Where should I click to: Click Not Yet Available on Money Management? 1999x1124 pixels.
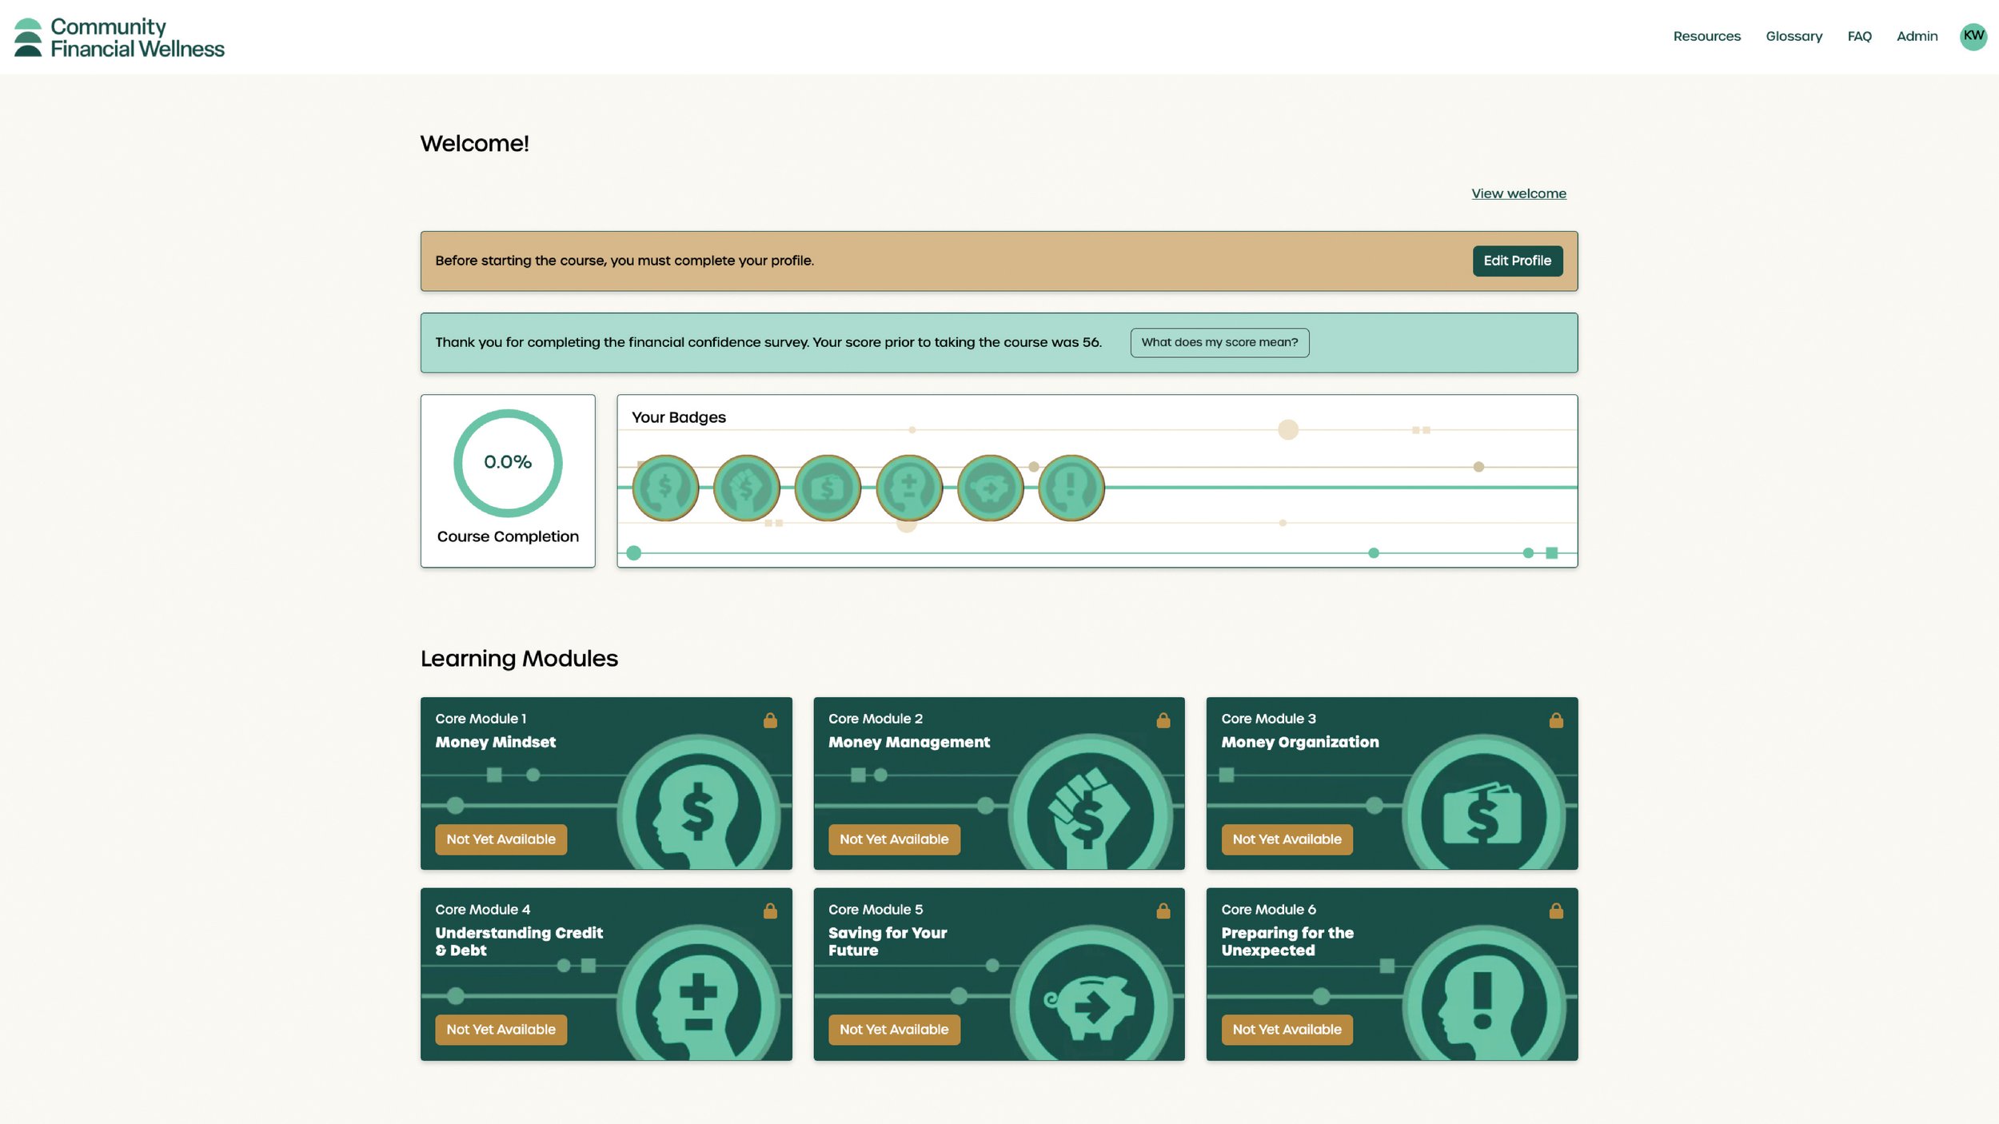[894, 839]
